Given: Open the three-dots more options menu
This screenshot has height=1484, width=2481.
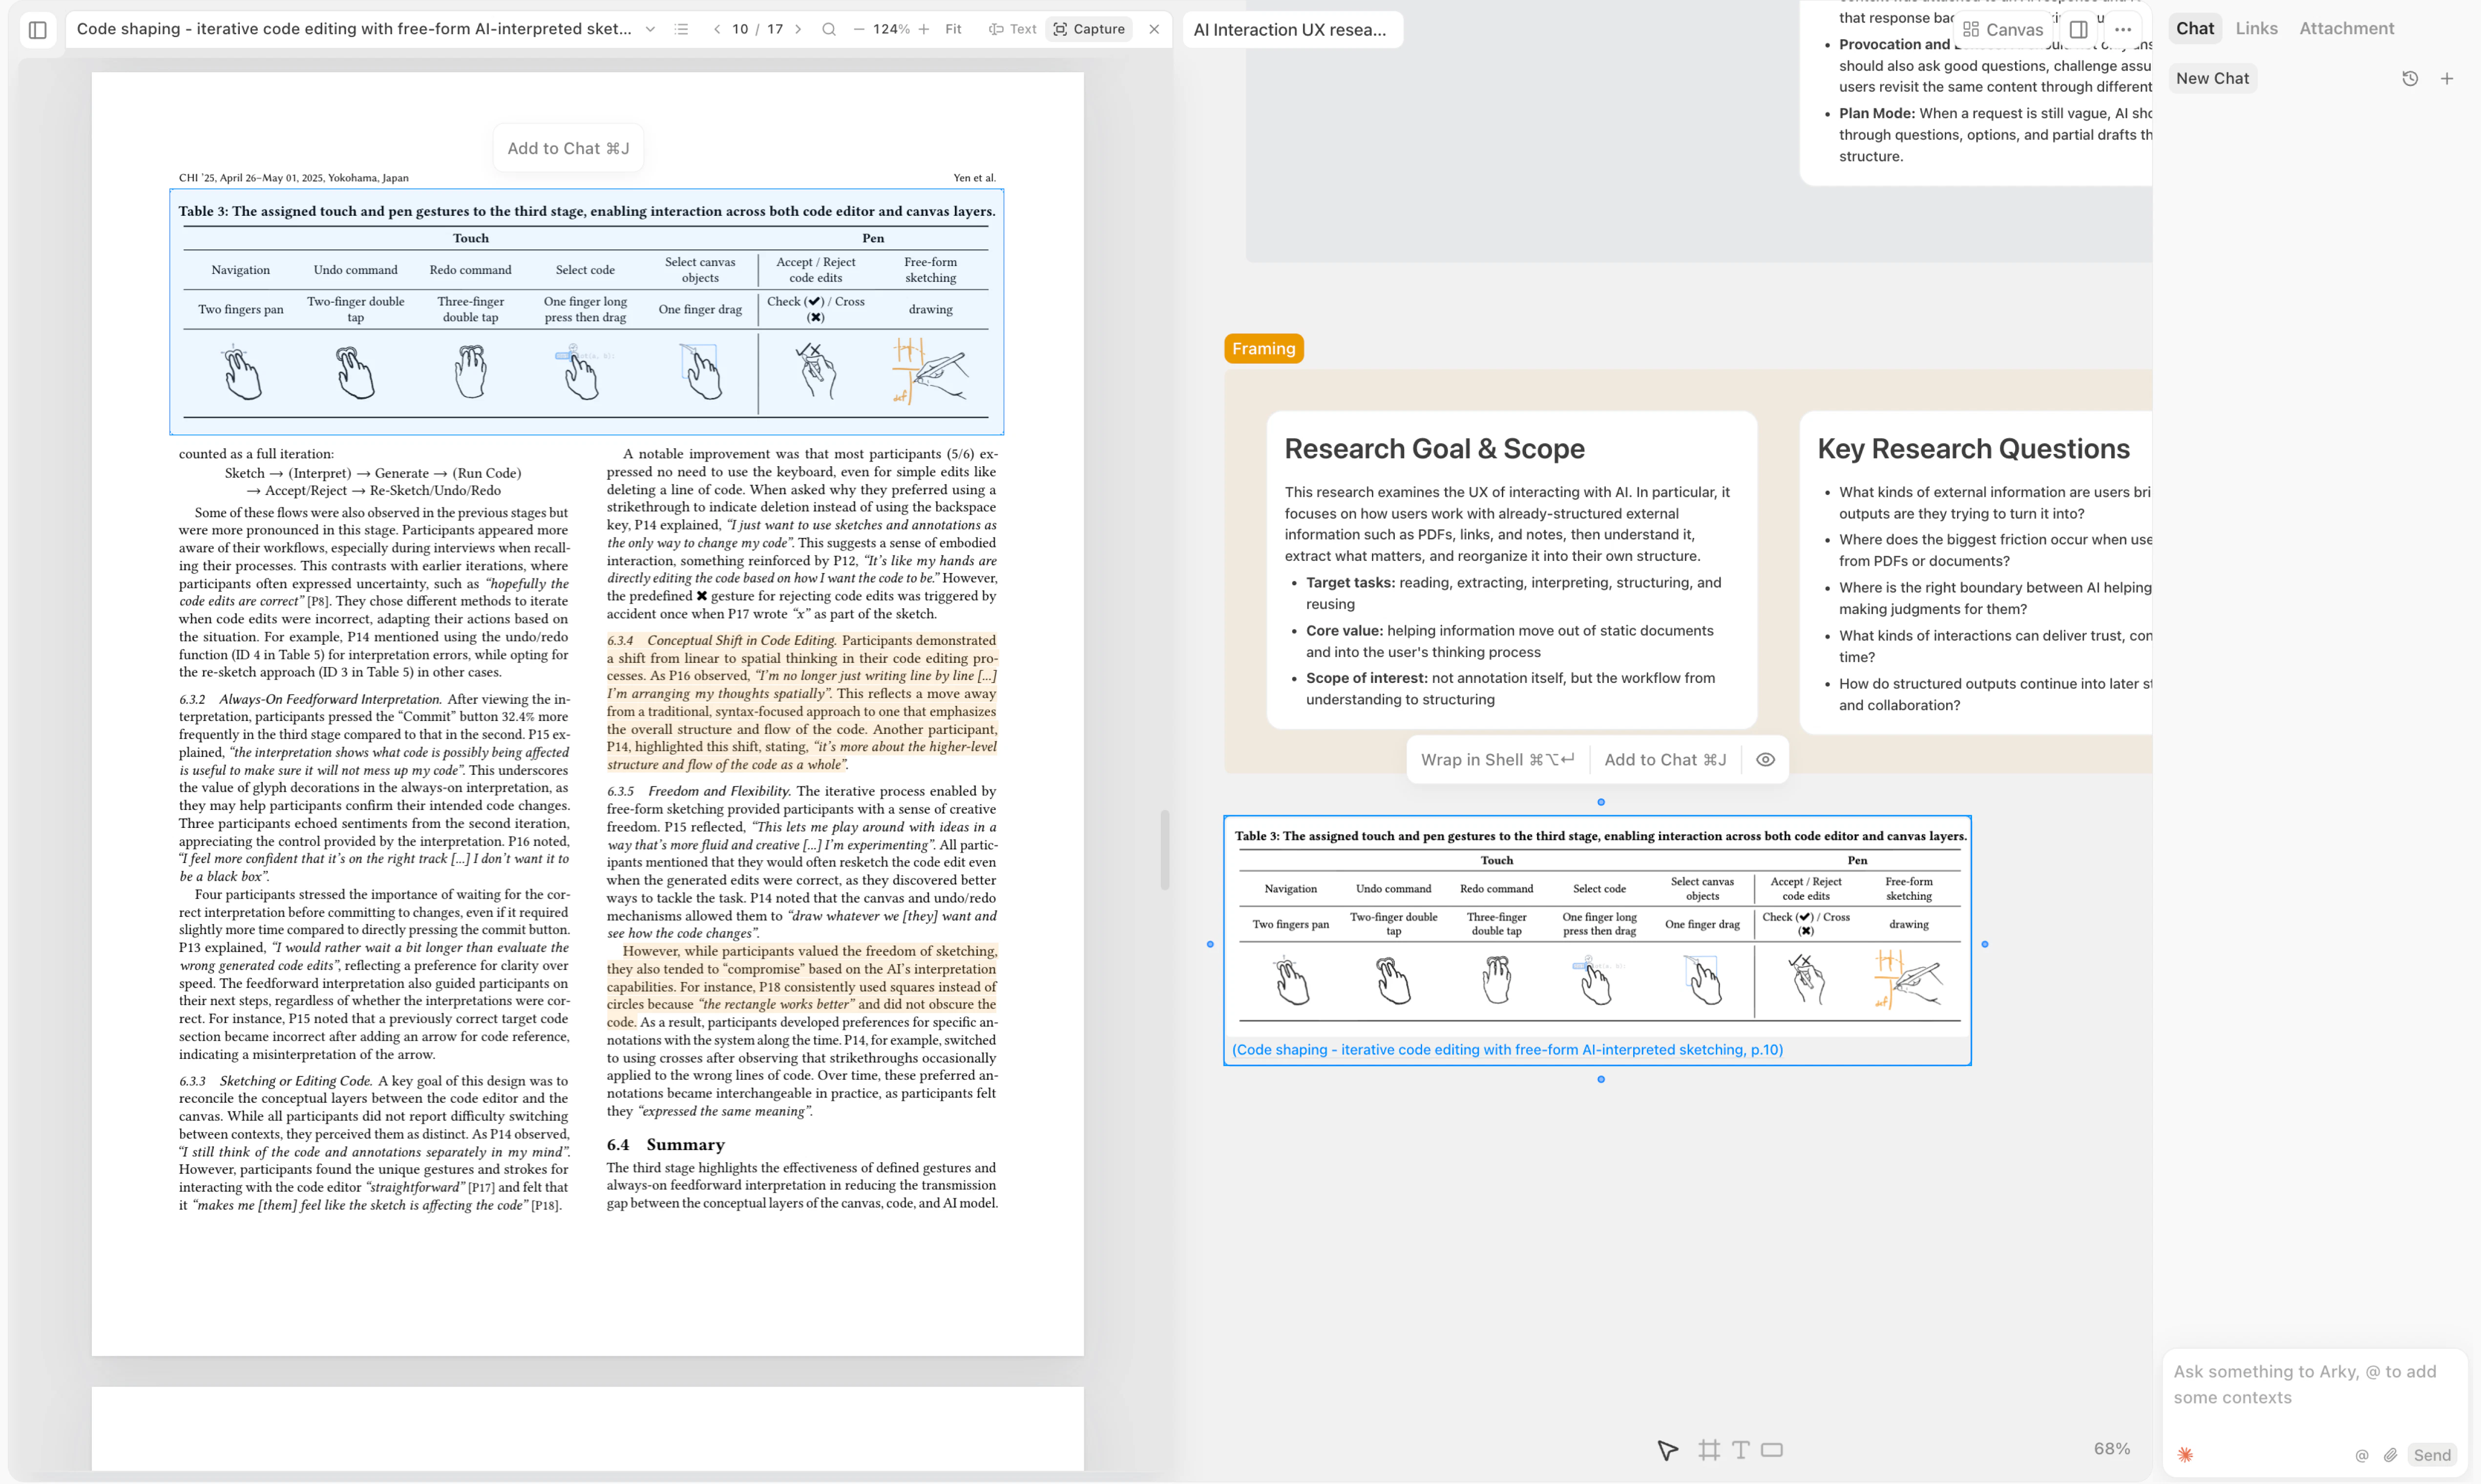Looking at the screenshot, I should click(2123, 30).
